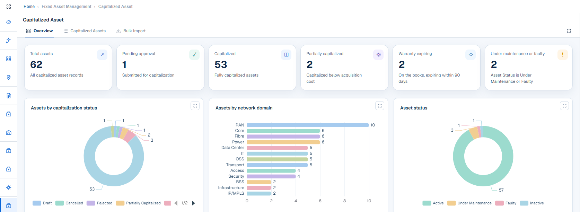
Task: Switch to the Capitalized Assets tab
Action: click(x=85, y=31)
